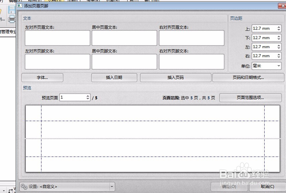Click the 插入日期 insert date button
The width and height of the screenshot is (286, 193).
[x=114, y=77]
